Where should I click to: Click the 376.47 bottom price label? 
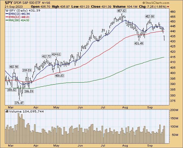19,103
